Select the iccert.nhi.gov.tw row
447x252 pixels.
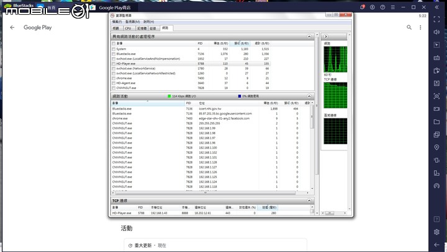tap(210, 108)
